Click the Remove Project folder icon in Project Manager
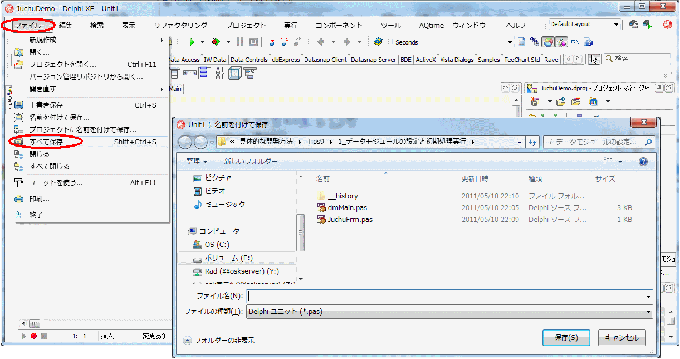Viewport: 680px width, 359px height. [576, 101]
